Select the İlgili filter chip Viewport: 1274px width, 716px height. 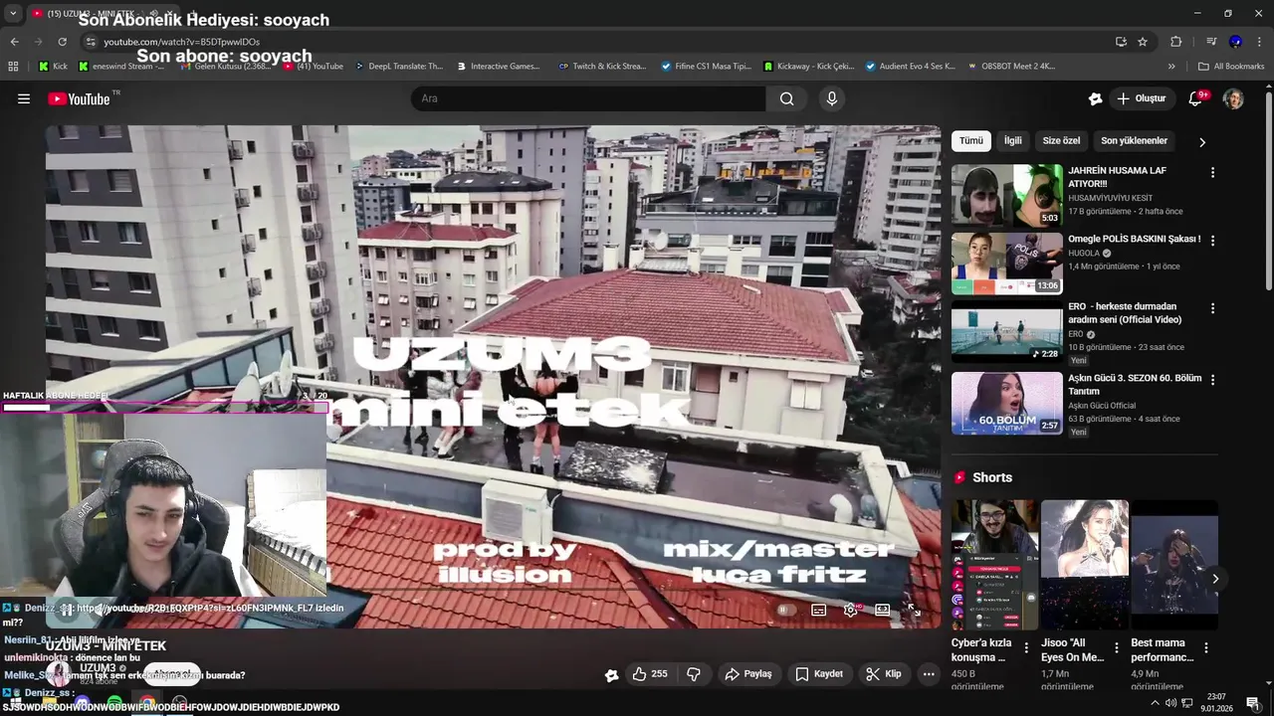[x=1012, y=141]
